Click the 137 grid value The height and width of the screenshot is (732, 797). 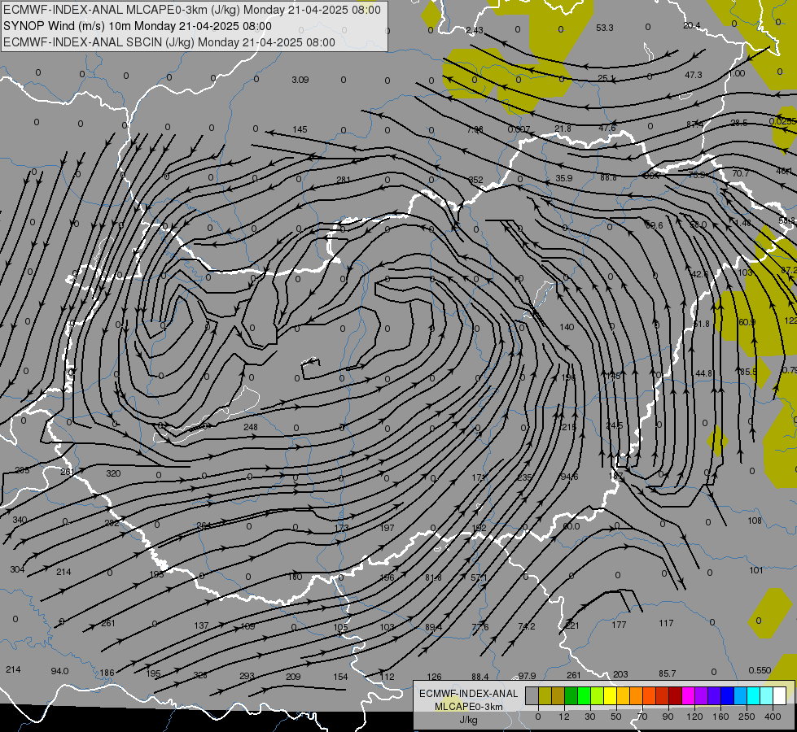tap(201, 625)
